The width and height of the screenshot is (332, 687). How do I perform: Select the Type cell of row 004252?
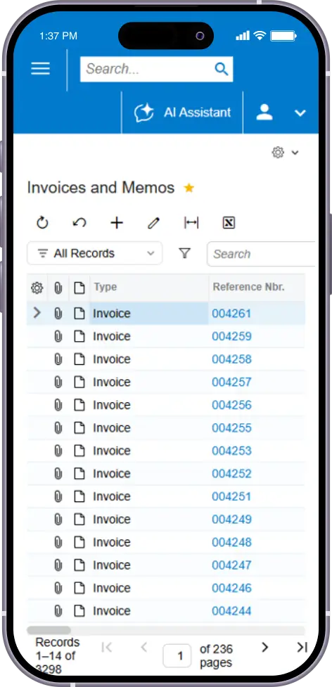click(149, 474)
